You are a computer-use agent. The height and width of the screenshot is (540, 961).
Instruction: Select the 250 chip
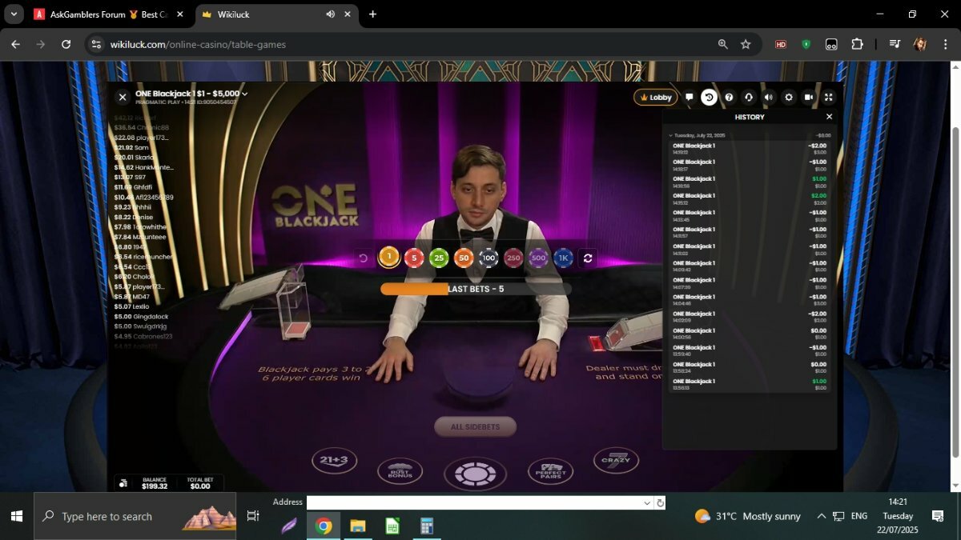click(x=513, y=258)
